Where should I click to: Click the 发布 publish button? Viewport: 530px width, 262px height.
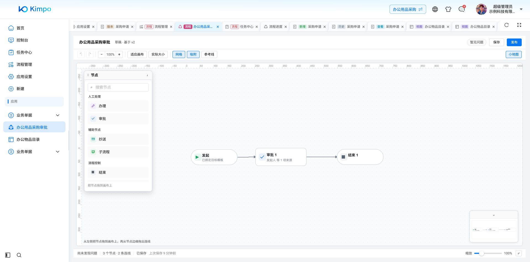[x=514, y=42]
